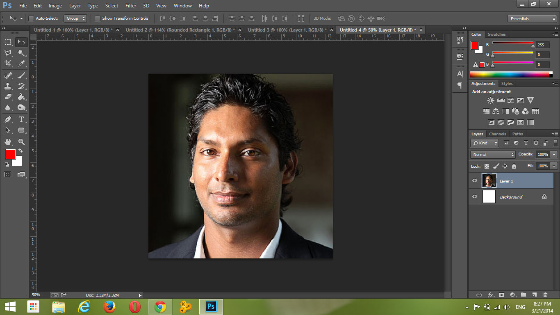Add Brightness/Contrast adjustment

point(491,100)
